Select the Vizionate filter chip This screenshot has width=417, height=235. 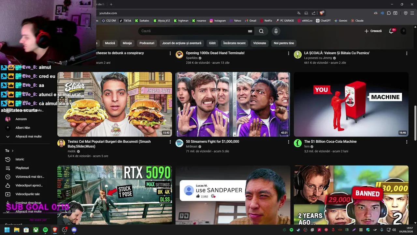click(x=260, y=43)
